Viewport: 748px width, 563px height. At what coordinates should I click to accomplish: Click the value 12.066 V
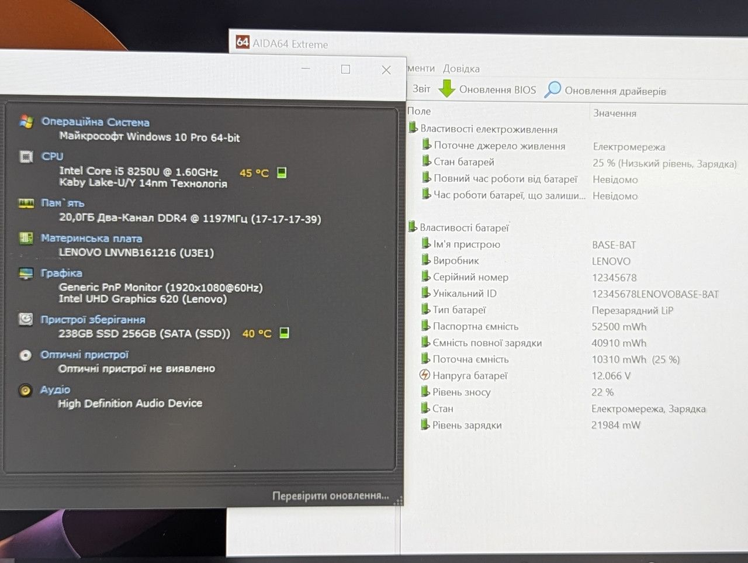pyautogui.click(x=611, y=375)
